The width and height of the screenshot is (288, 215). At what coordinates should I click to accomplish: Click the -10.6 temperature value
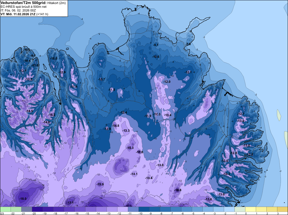(x=156, y=57)
